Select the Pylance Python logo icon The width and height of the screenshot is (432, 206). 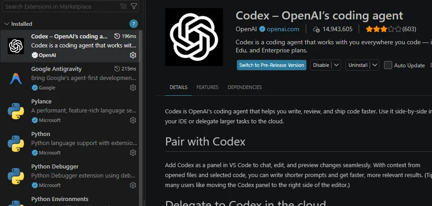coord(16,111)
